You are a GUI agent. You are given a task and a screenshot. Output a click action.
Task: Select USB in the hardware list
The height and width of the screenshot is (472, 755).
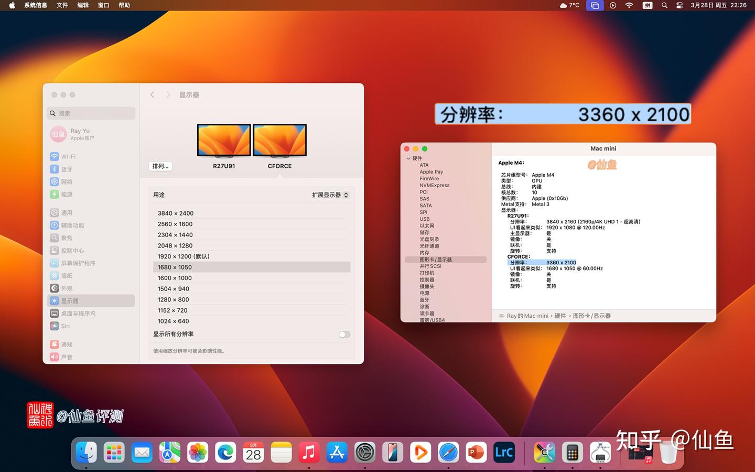click(x=425, y=219)
